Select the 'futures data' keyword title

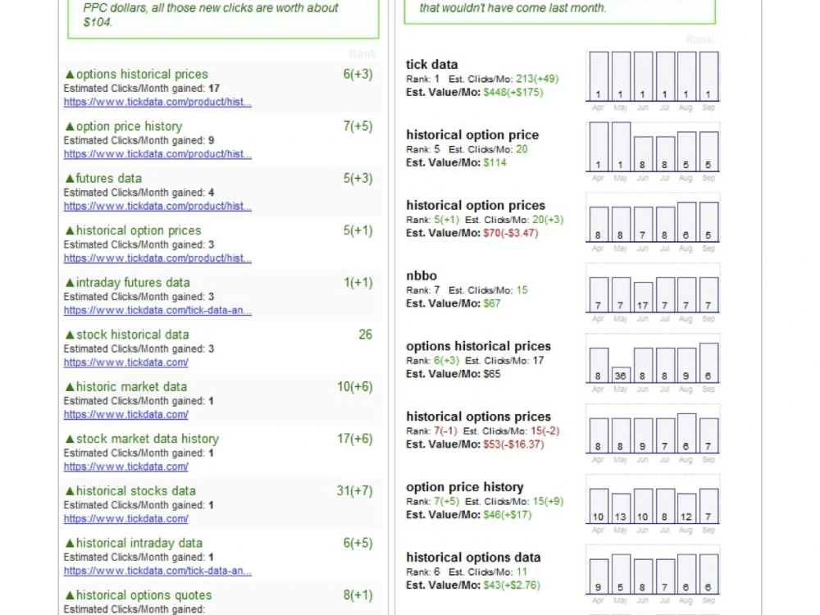(109, 178)
